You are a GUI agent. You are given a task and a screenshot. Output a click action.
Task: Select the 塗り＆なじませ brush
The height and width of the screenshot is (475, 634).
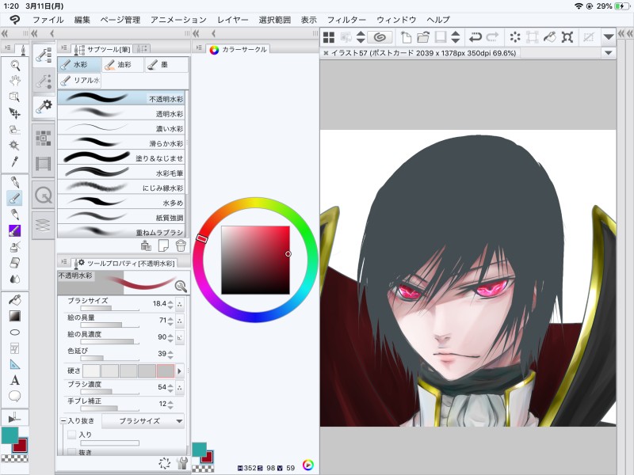[x=121, y=158]
